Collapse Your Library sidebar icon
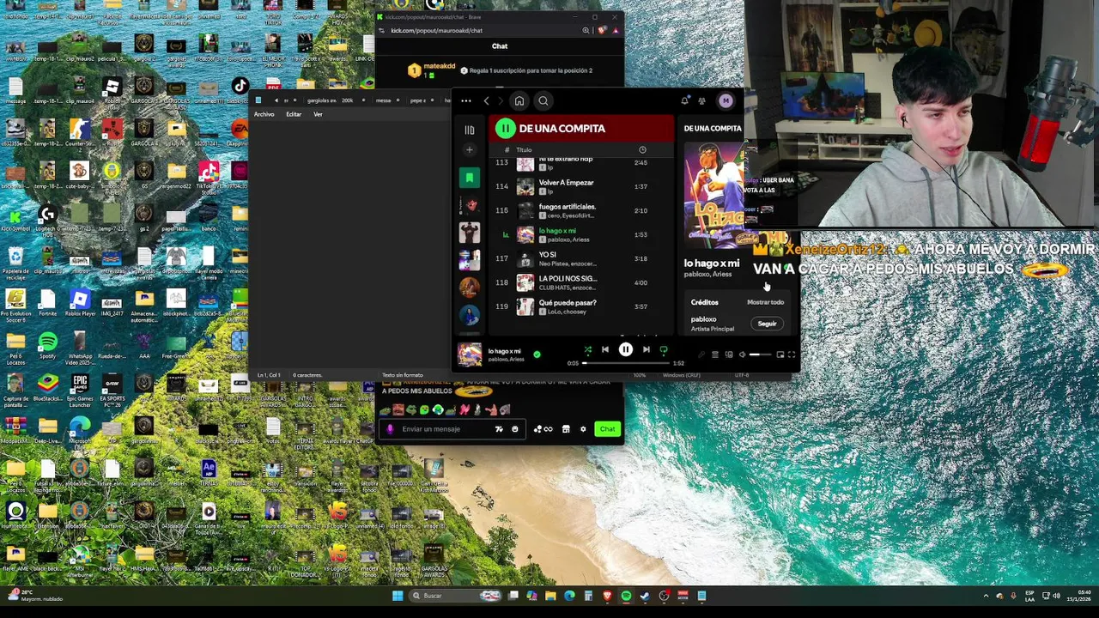The height and width of the screenshot is (618, 1099). tap(469, 130)
